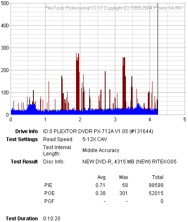The width and height of the screenshot is (188, 222).
Task: Click the Test Duration value 0:10:20
Action: pyautogui.click(x=52, y=219)
